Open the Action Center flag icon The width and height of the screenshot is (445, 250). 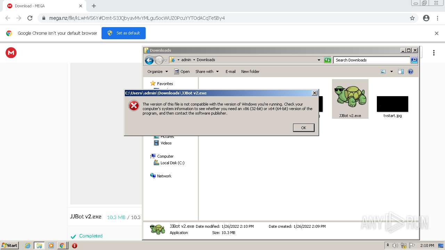coord(412,245)
